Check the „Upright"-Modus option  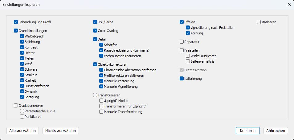(101, 101)
